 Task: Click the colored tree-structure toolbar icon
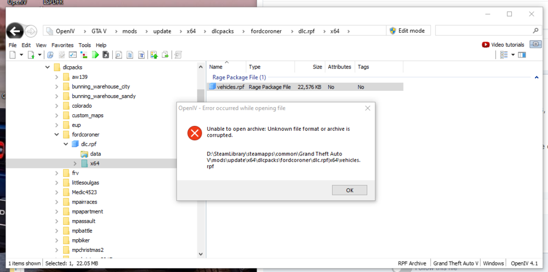tap(84, 55)
